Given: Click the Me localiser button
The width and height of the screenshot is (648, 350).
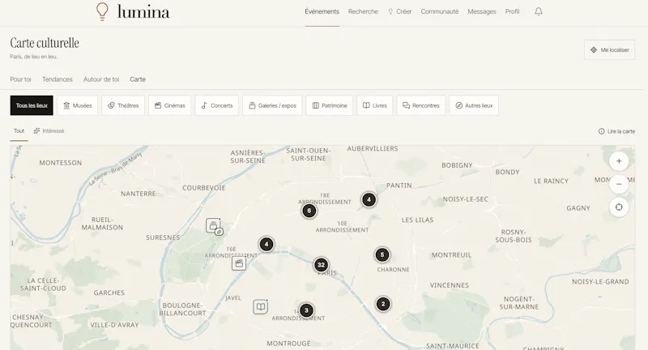Looking at the screenshot, I should (610, 50).
